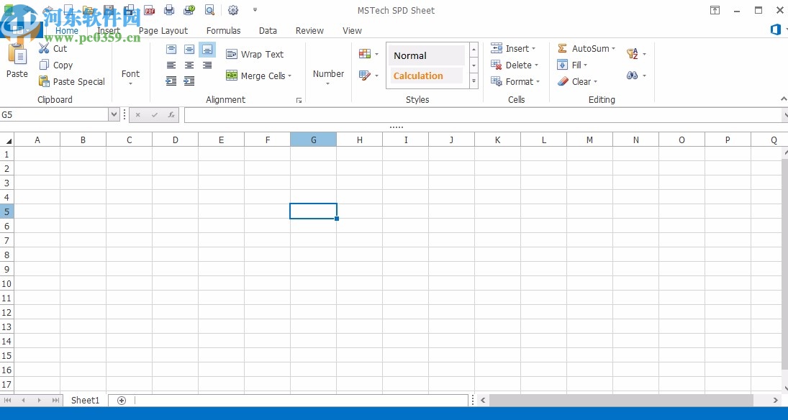The height and width of the screenshot is (420, 788).
Task: Open conditional formatting color grid dropdown
Action: point(369,54)
